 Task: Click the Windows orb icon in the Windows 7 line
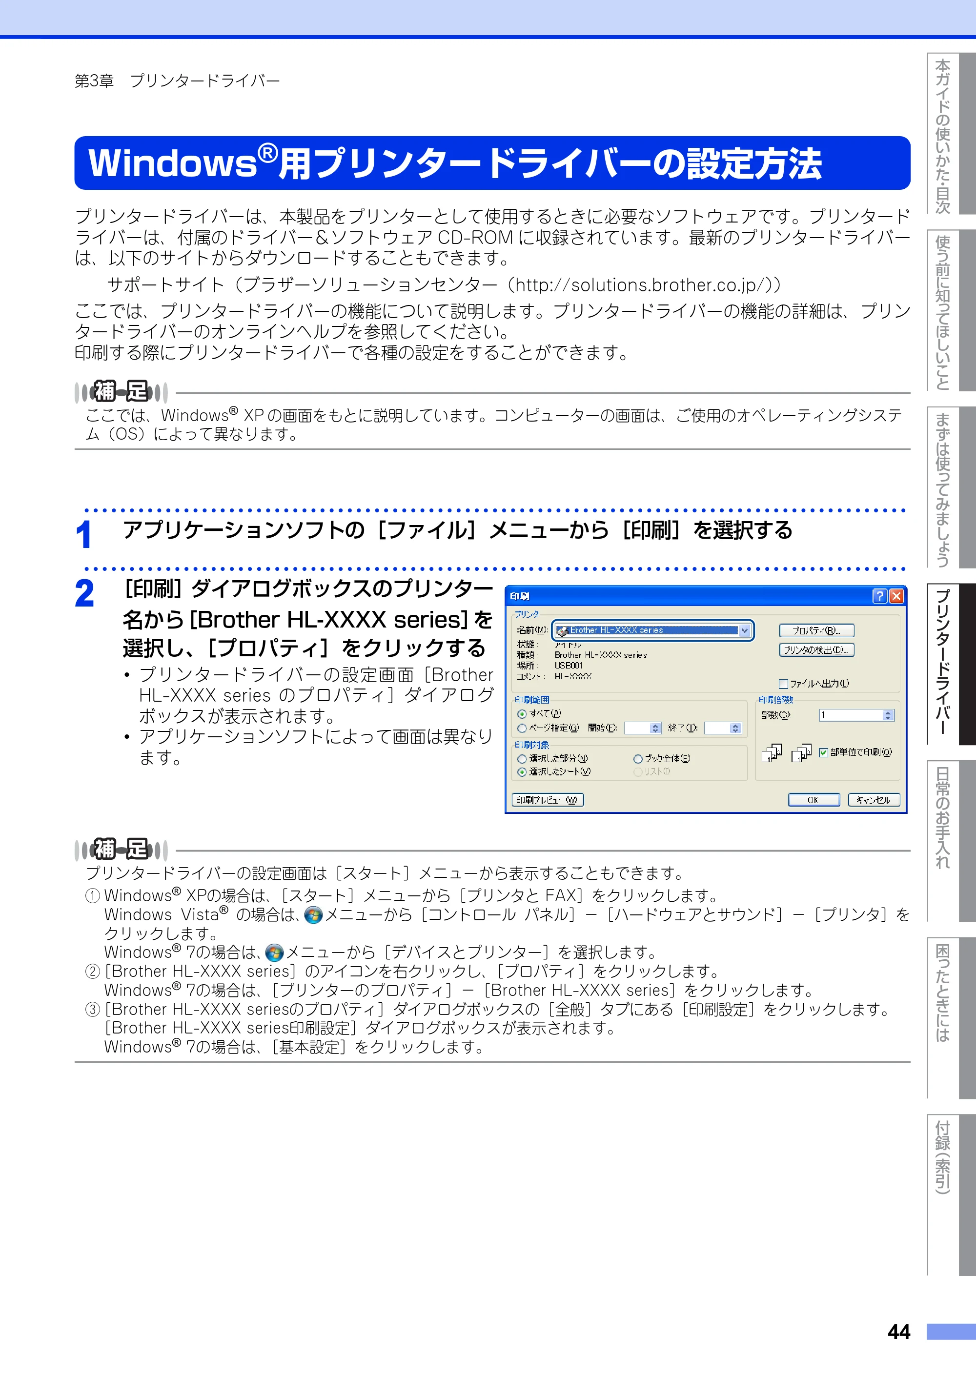(x=274, y=953)
